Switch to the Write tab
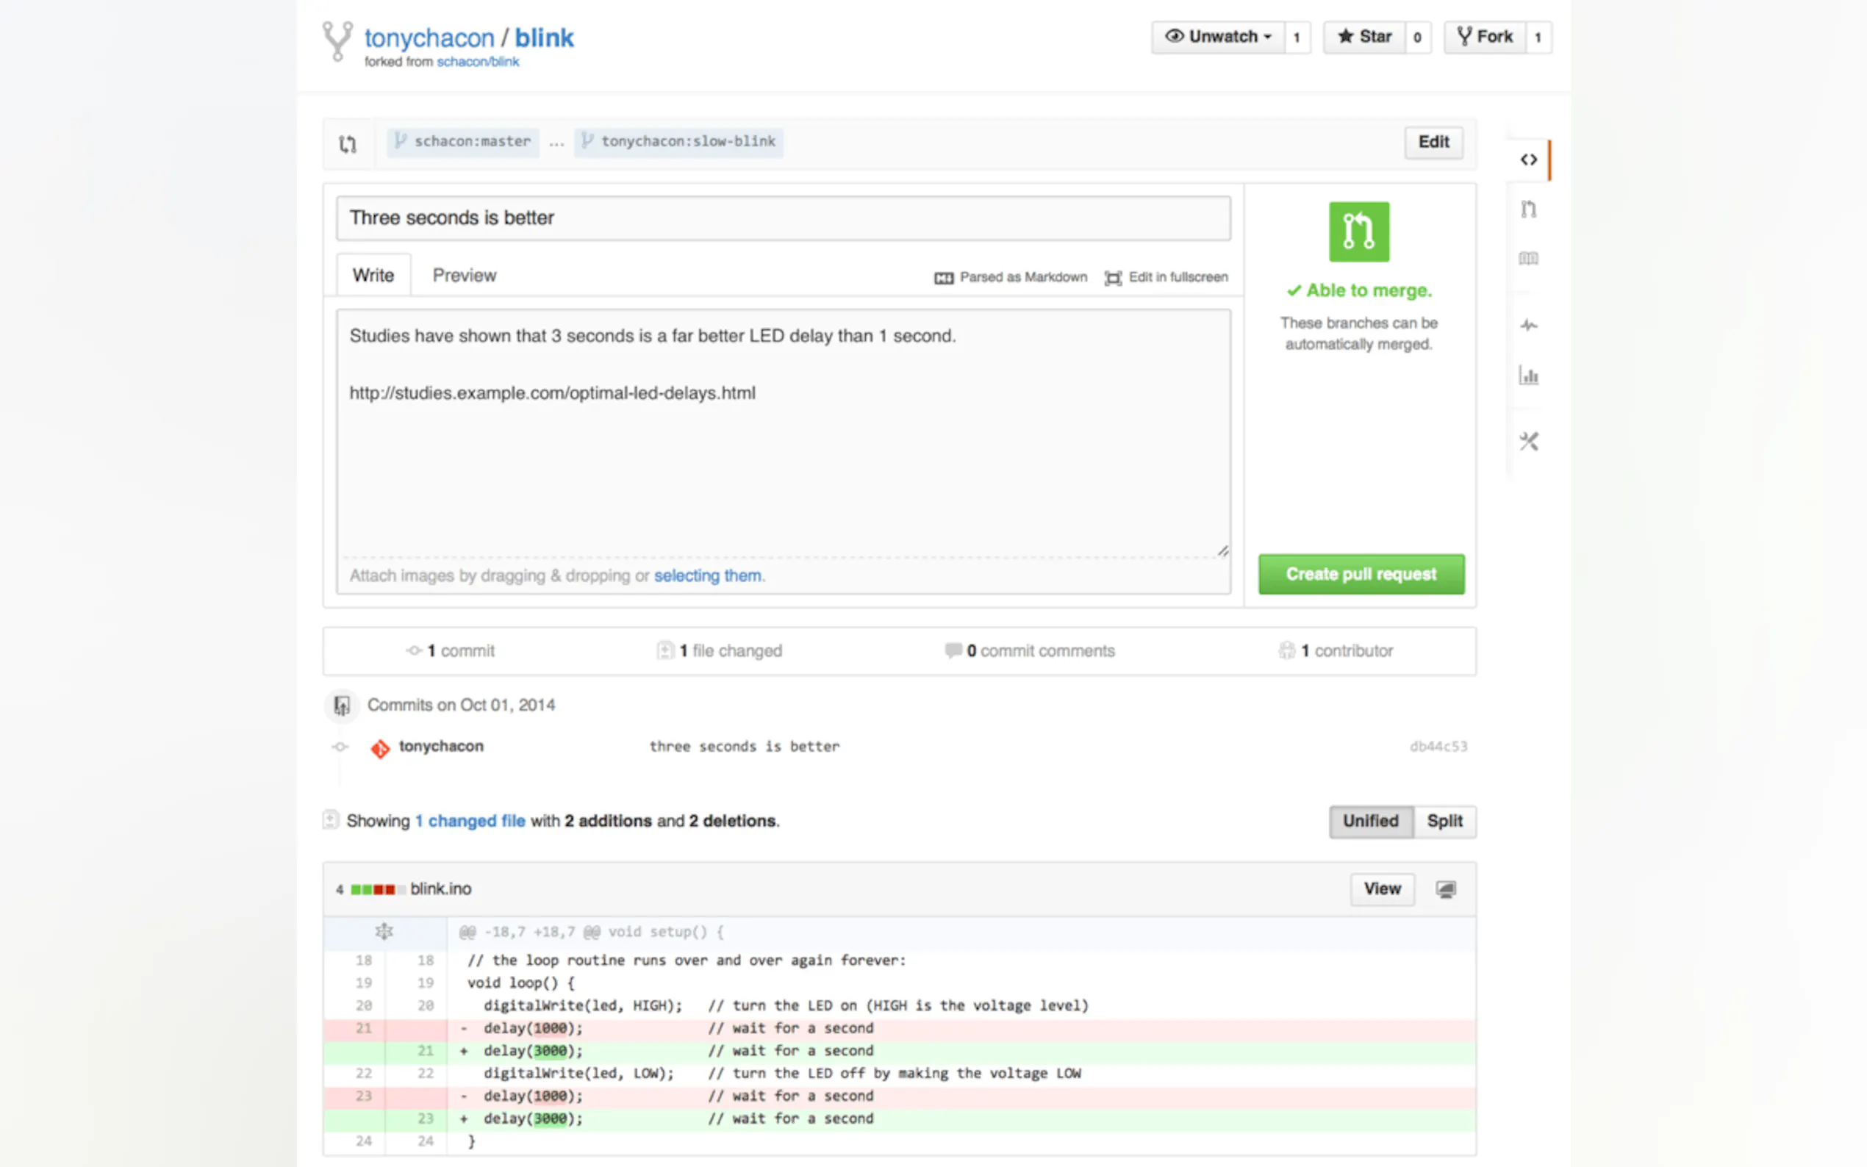The image size is (1867, 1167). [x=373, y=276]
